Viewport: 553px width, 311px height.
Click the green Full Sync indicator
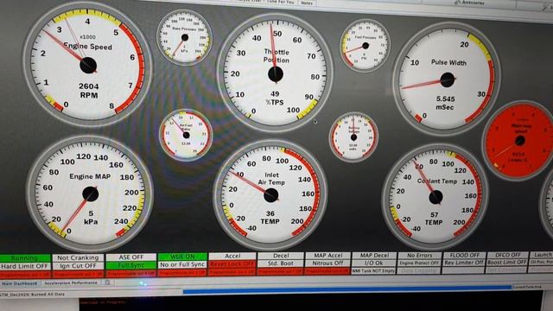pyautogui.click(x=130, y=265)
